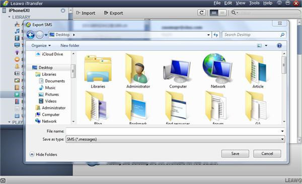This screenshot has height=184, width=302.
Task: Open the Article folder
Action: [256, 69]
